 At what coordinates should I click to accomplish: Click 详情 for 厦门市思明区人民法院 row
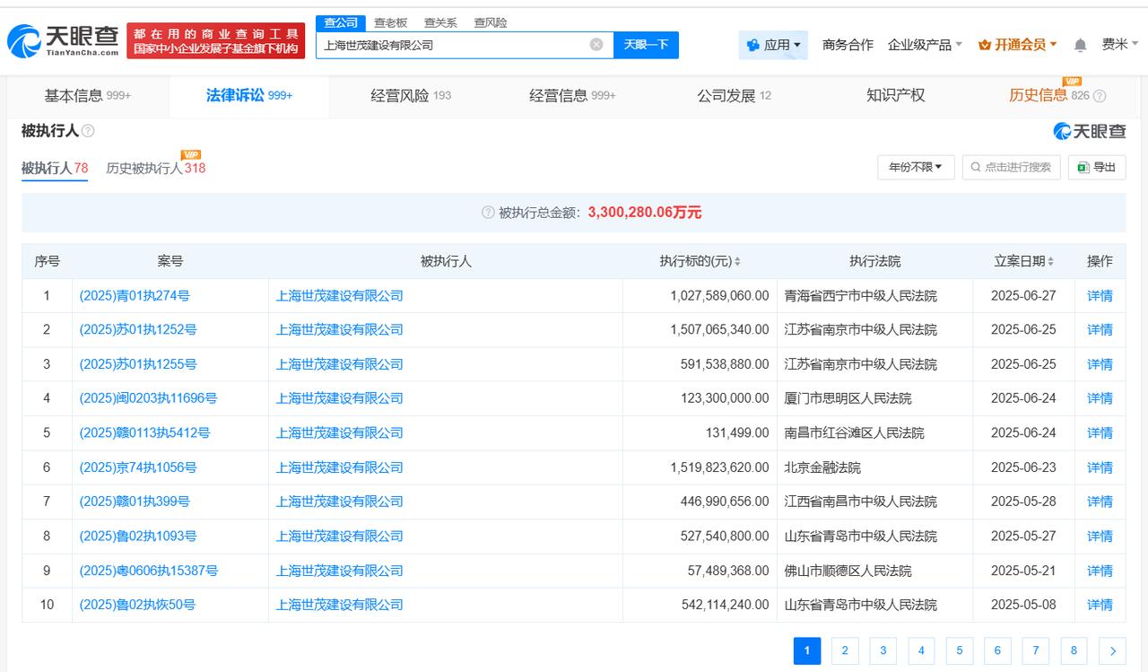click(1100, 398)
